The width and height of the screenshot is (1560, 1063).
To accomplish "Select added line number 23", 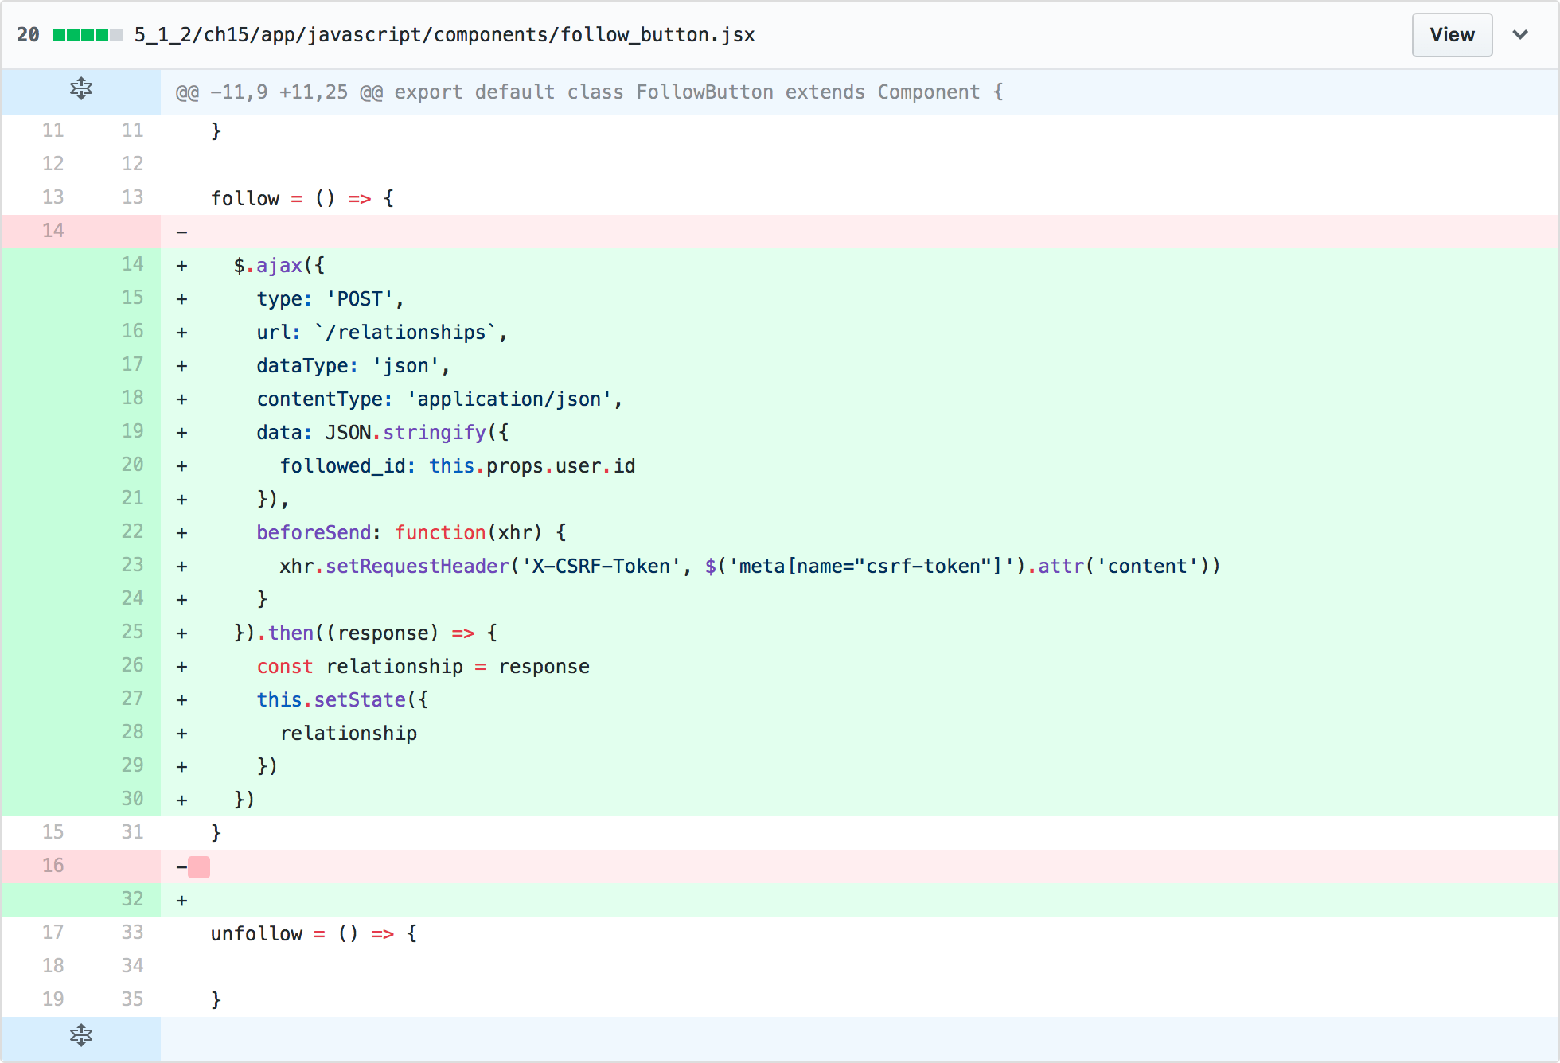I will point(132,565).
